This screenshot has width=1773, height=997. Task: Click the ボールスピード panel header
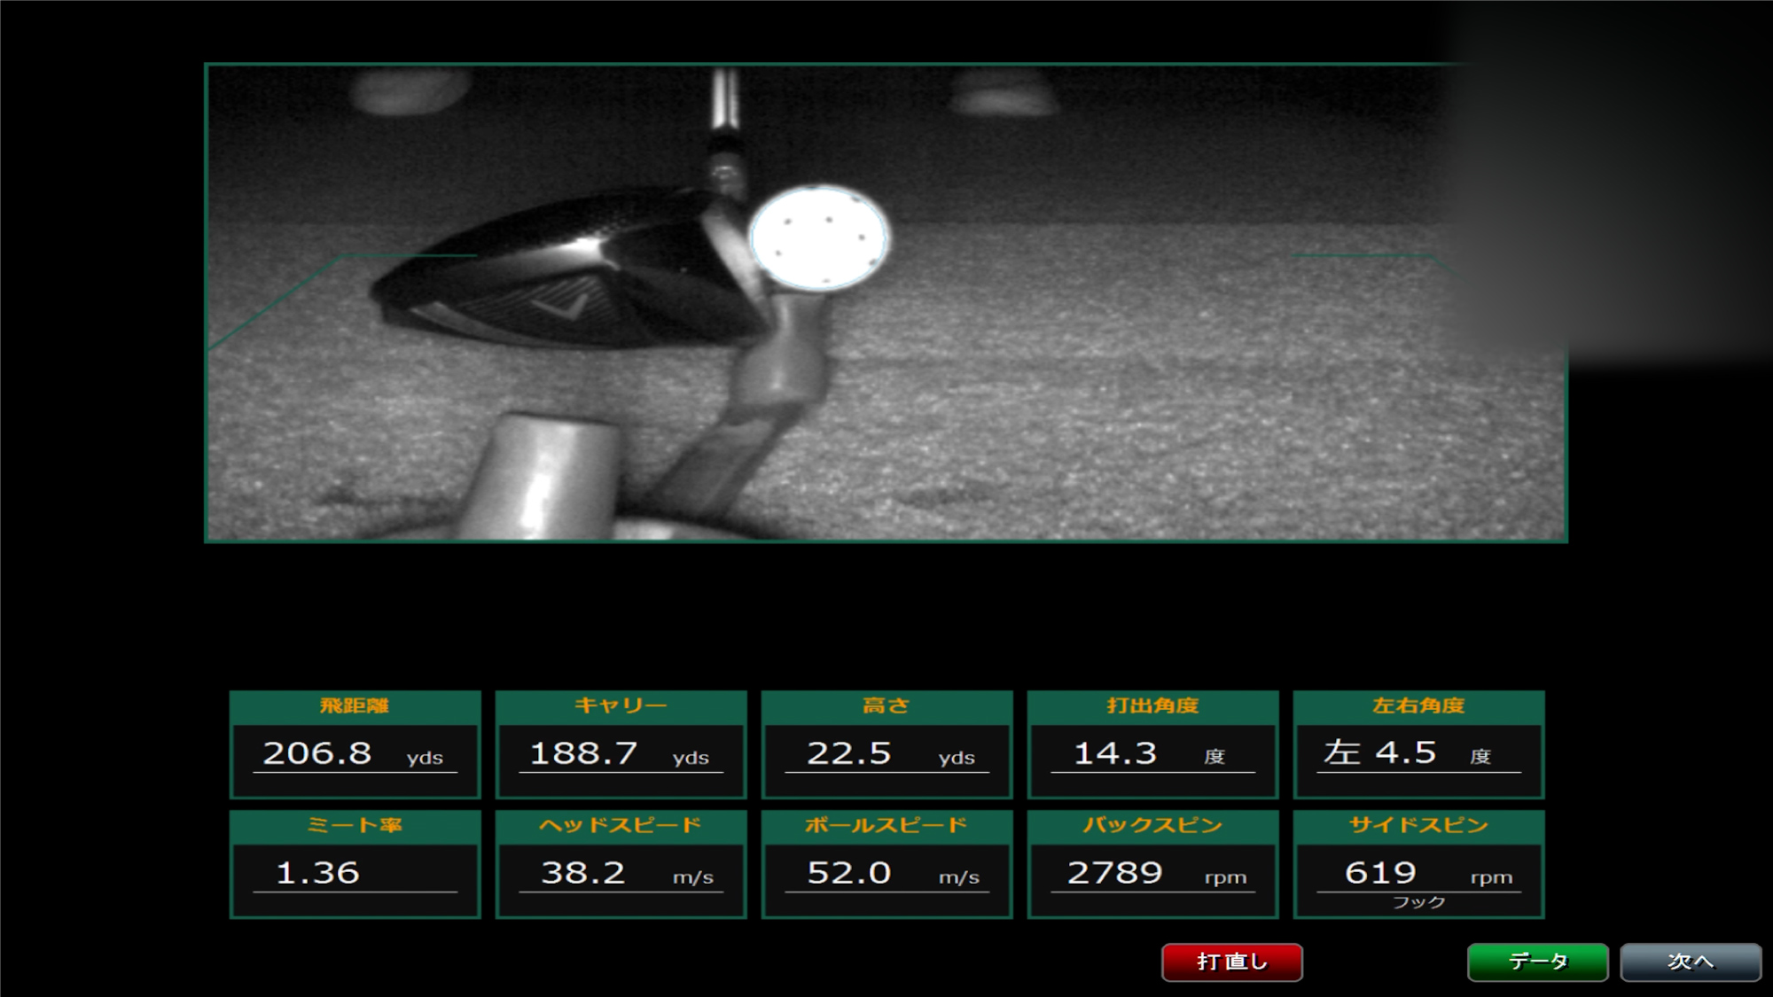tap(886, 826)
